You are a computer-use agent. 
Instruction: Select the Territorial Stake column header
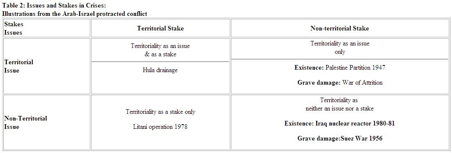(x=160, y=28)
